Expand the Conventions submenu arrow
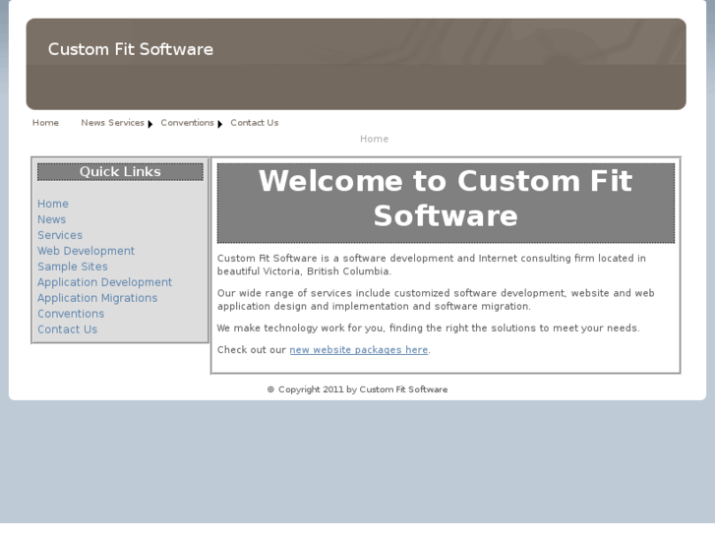The height and width of the screenshot is (536, 715). pyautogui.click(x=219, y=124)
